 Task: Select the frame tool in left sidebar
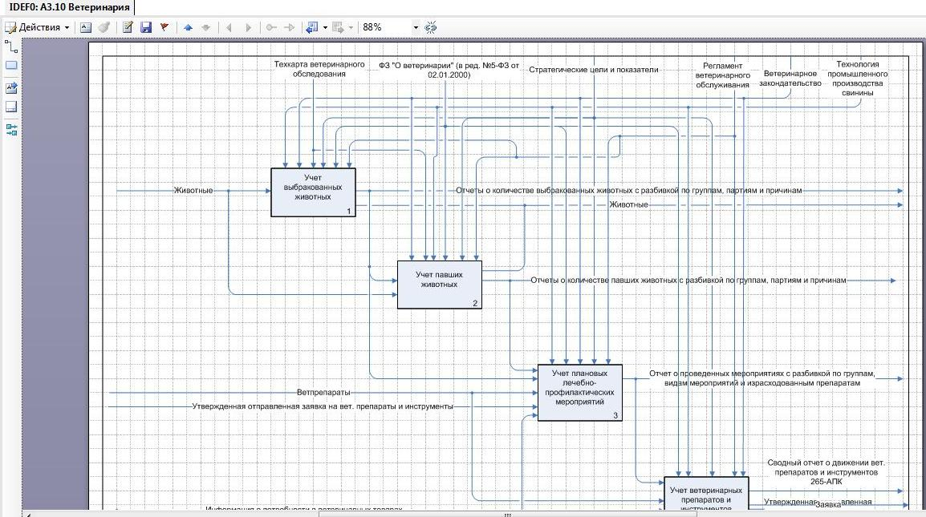(11, 107)
